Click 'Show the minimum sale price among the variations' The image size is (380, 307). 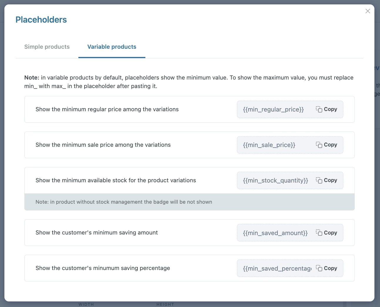tap(103, 145)
